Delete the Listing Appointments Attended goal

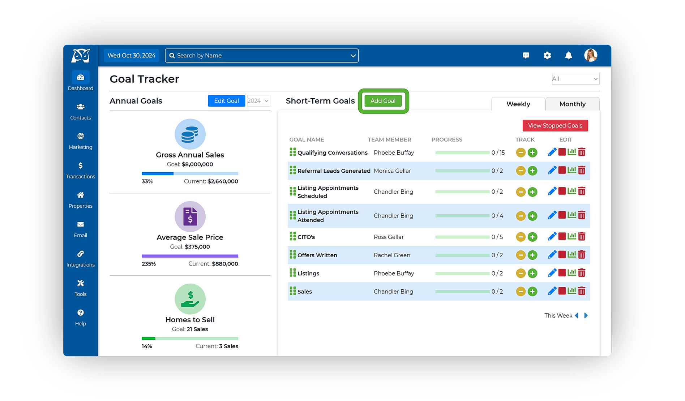(581, 215)
